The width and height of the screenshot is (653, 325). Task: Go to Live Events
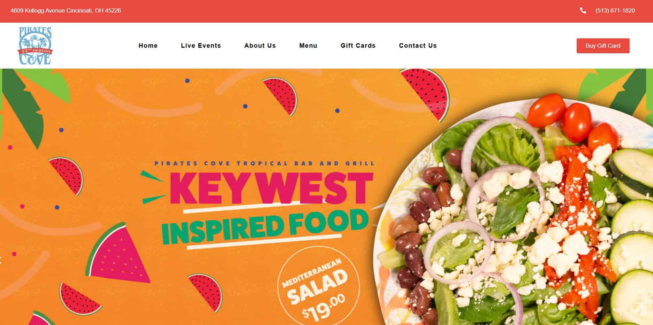click(x=201, y=46)
